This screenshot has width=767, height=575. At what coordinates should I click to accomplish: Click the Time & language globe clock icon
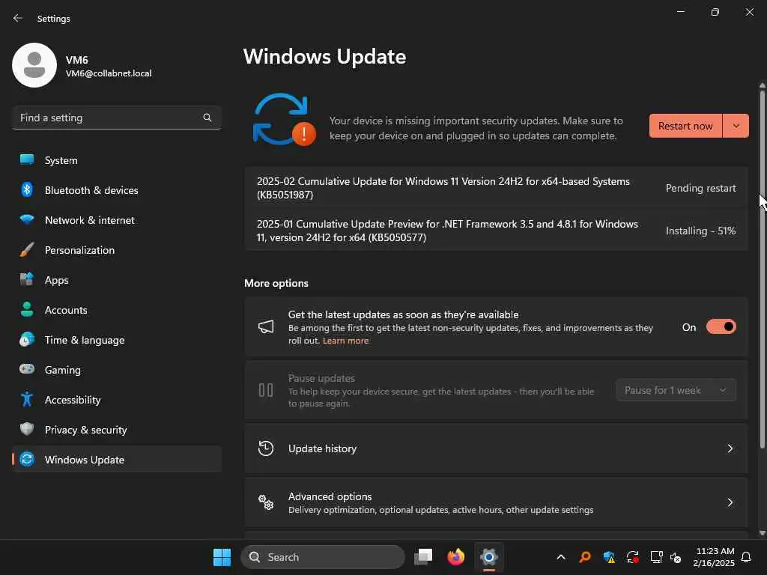point(27,339)
